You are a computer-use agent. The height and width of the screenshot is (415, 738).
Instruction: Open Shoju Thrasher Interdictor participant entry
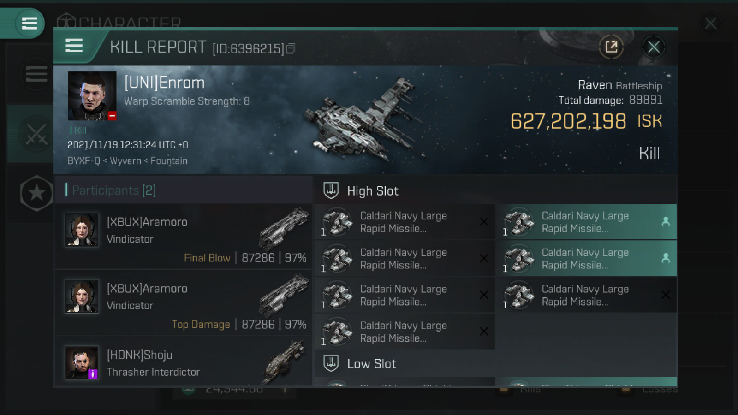click(x=184, y=362)
